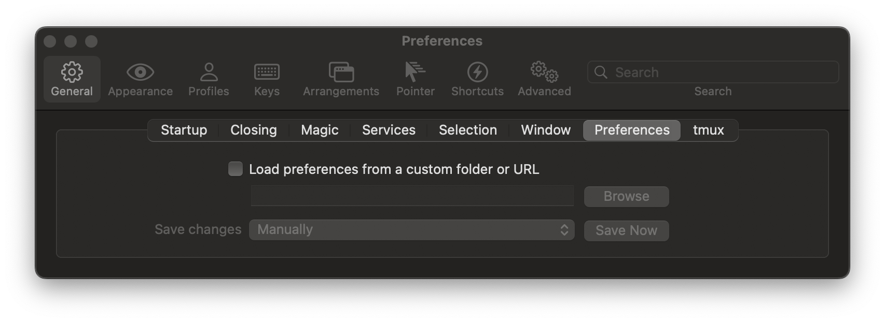This screenshot has width=885, height=322.
Task: Open the Appearance preferences pane
Action: [x=140, y=78]
